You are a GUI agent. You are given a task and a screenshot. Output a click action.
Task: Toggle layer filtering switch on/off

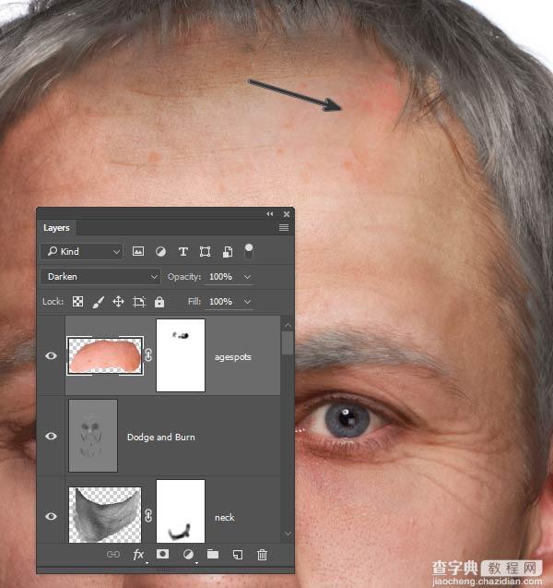[x=249, y=251]
